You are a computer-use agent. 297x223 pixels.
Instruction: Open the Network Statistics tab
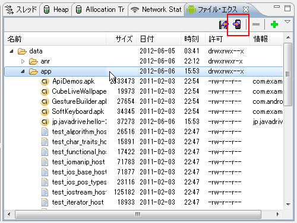(156, 9)
